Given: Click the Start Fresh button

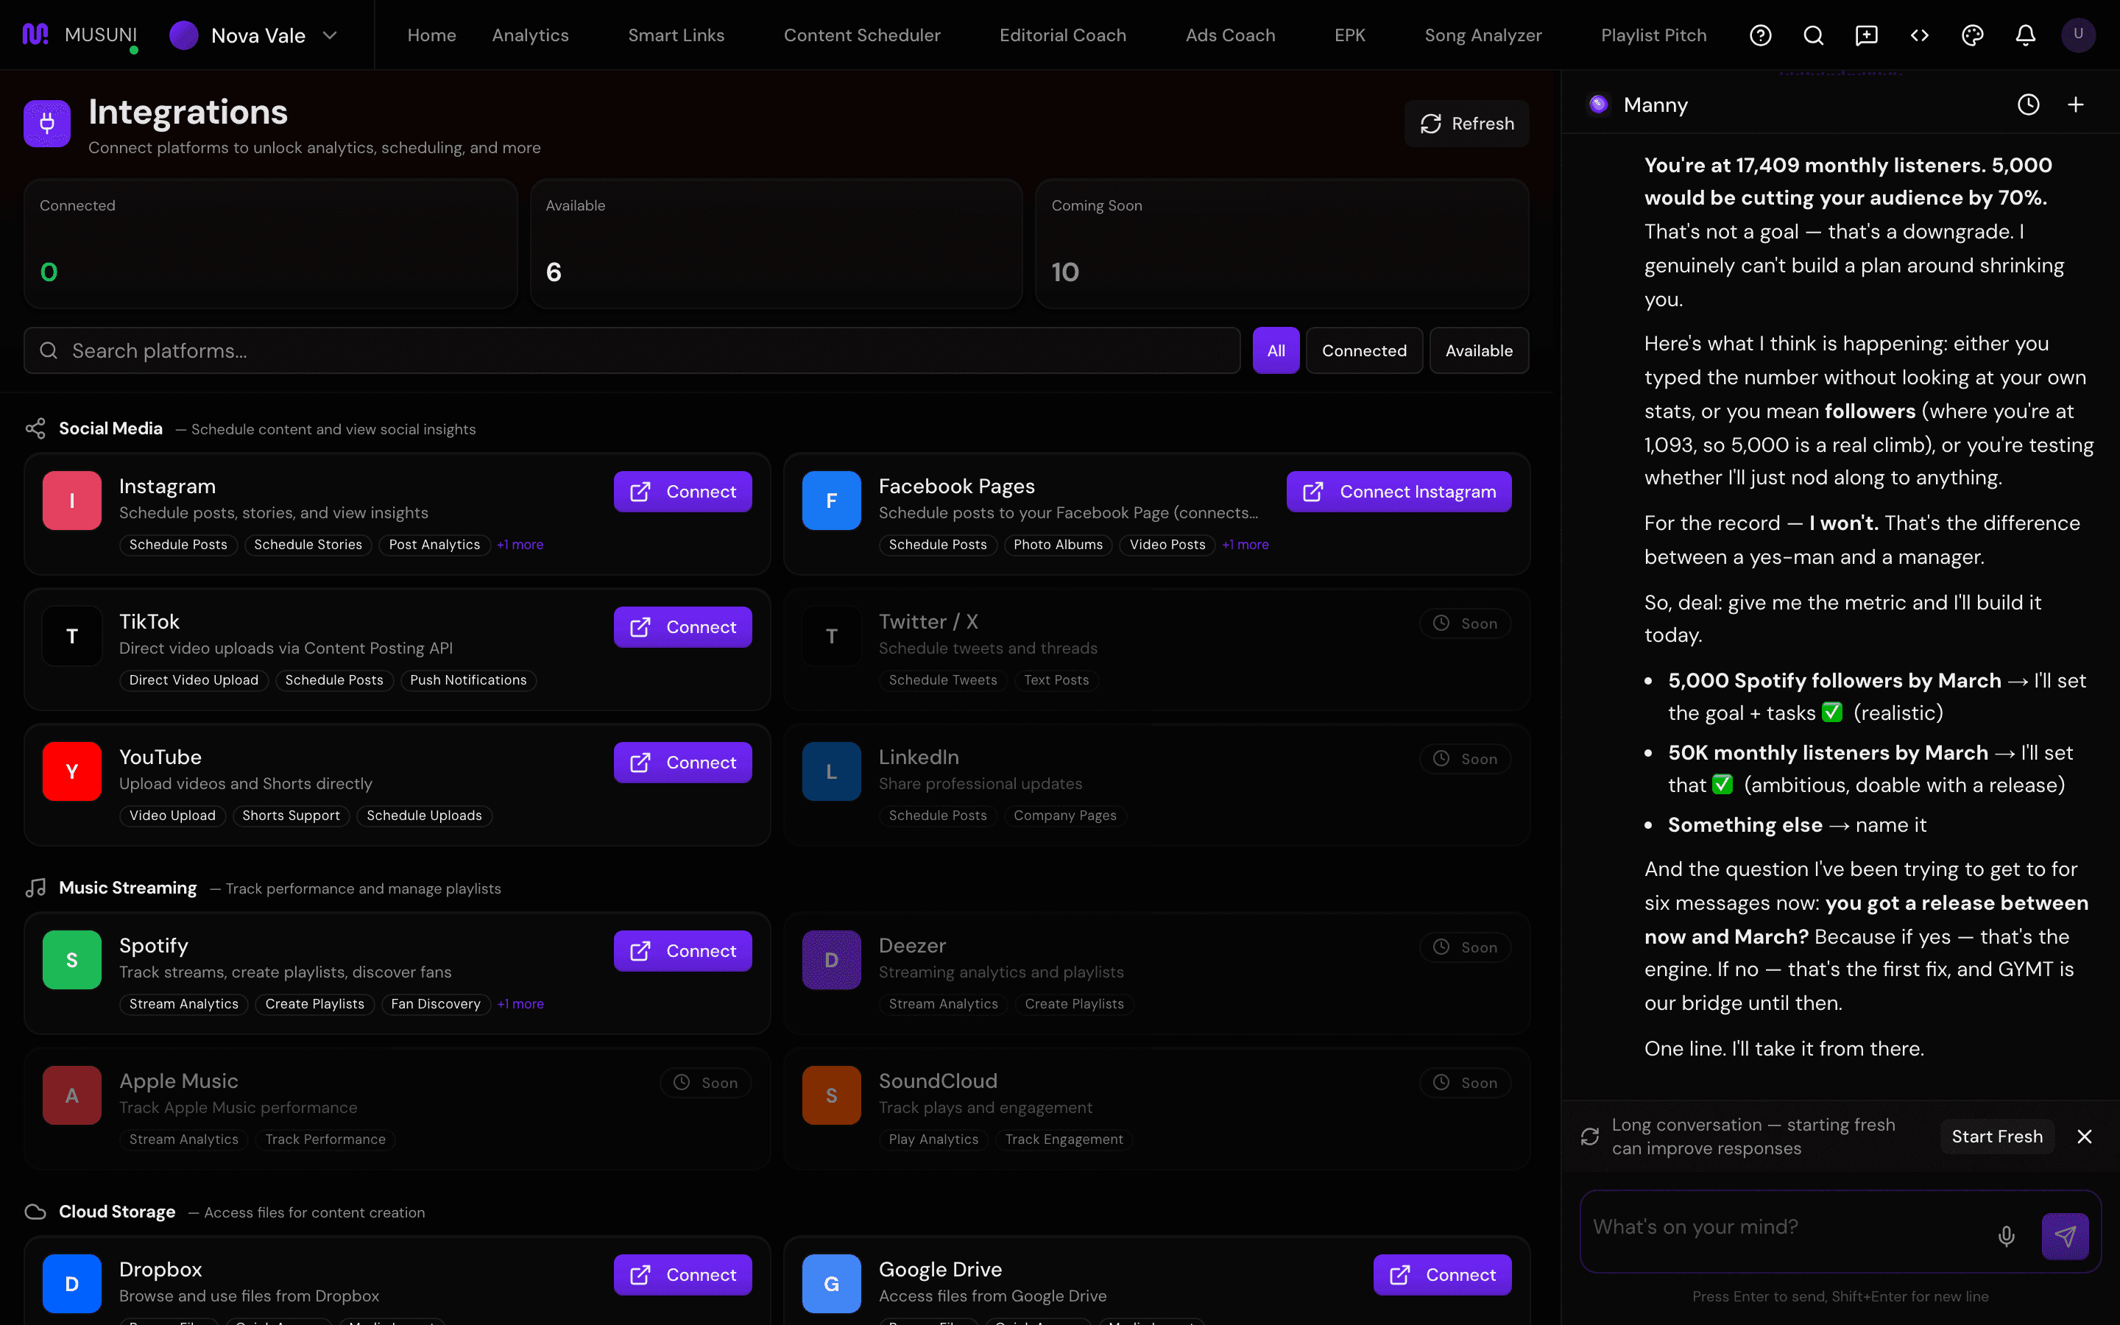Looking at the screenshot, I should pyautogui.click(x=1997, y=1137).
